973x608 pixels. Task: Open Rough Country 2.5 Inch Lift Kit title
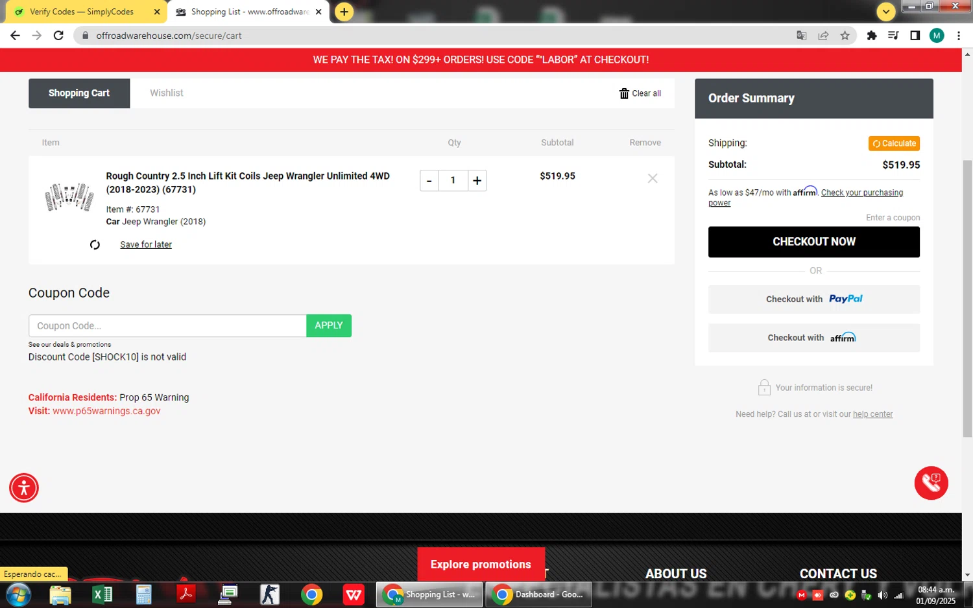[248, 183]
